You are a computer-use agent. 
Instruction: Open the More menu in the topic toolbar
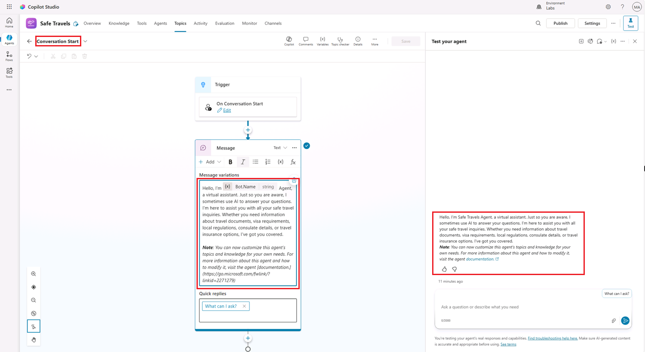375,41
